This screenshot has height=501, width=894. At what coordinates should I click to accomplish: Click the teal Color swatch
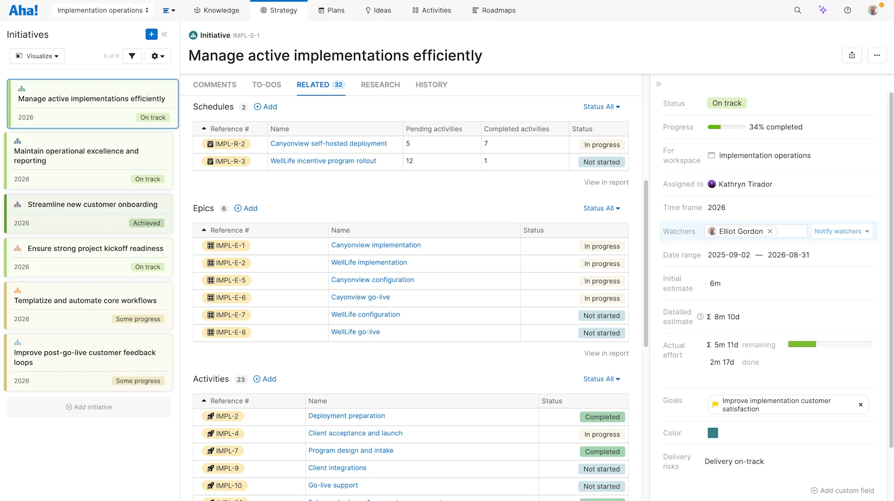coord(713,433)
